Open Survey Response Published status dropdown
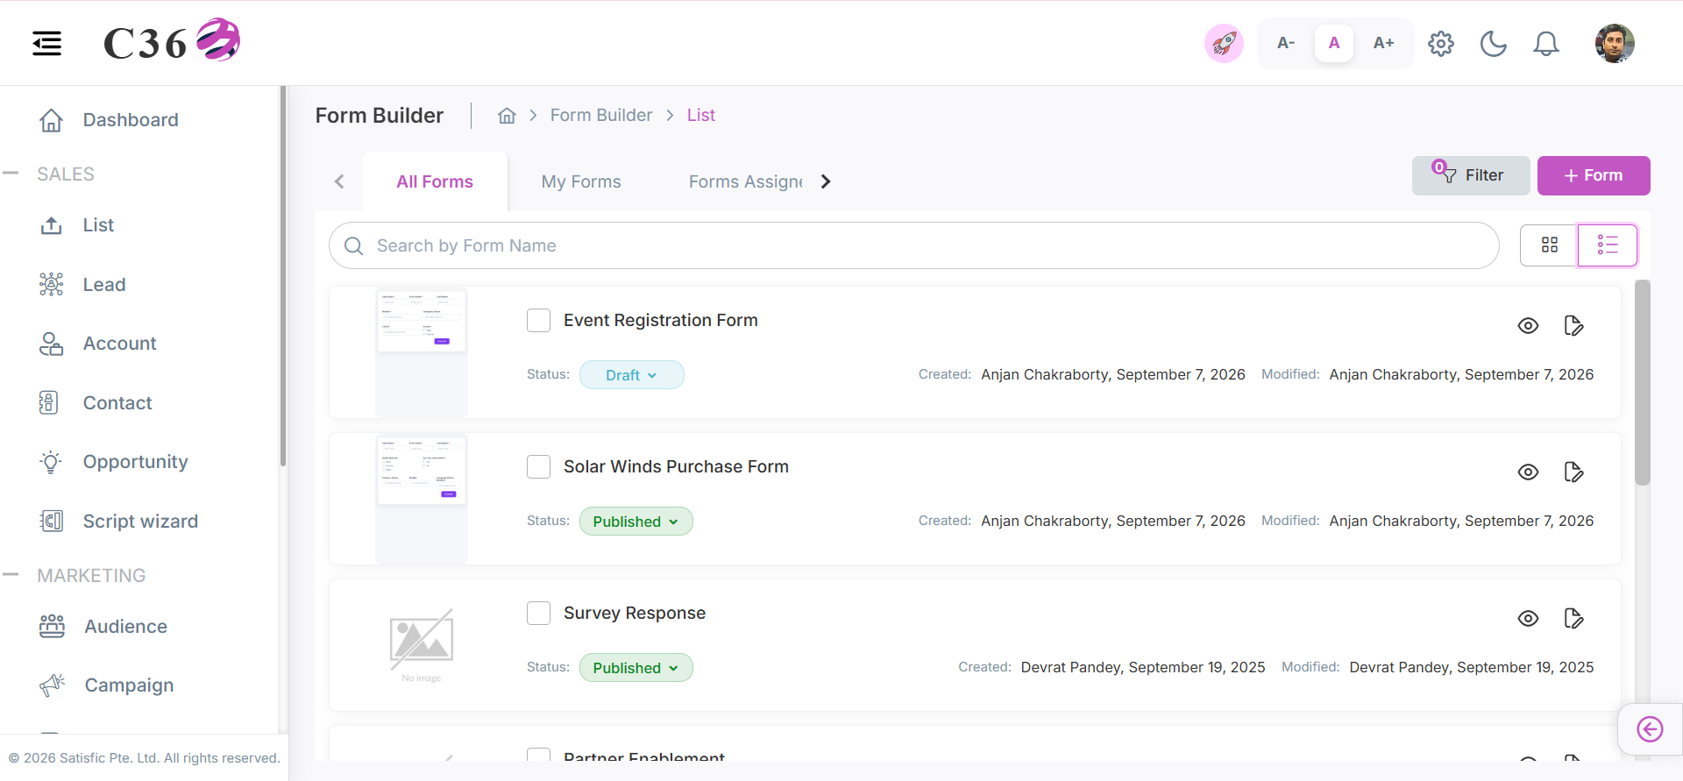1683x781 pixels. click(x=636, y=668)
